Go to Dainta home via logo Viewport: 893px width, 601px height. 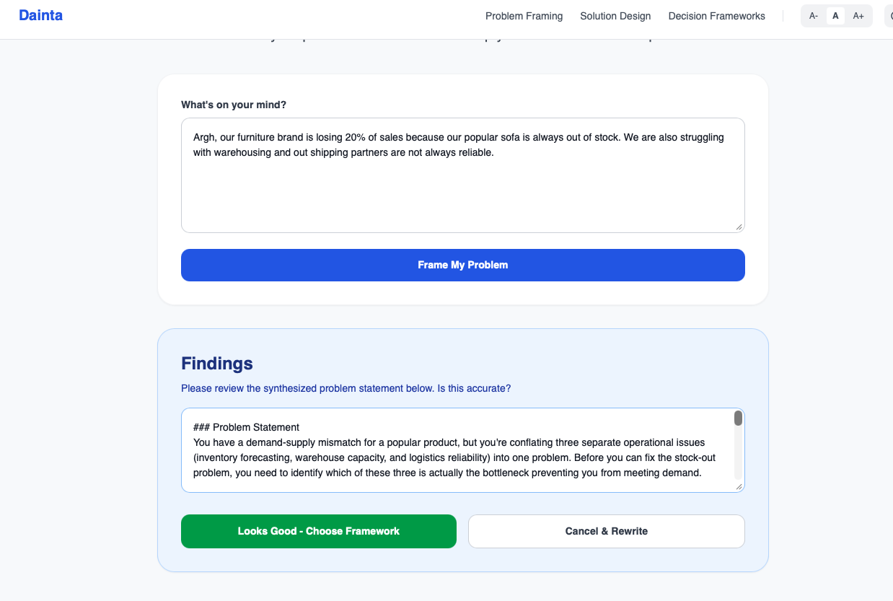coord(40,15)
